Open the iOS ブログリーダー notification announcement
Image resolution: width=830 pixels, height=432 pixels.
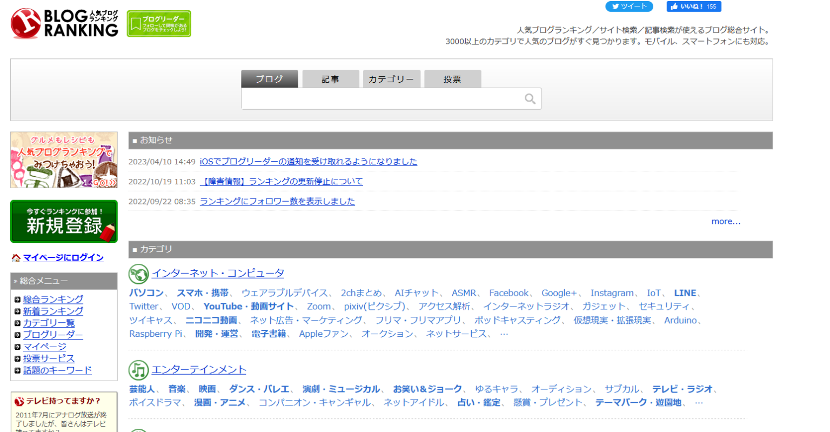[308, 162]
